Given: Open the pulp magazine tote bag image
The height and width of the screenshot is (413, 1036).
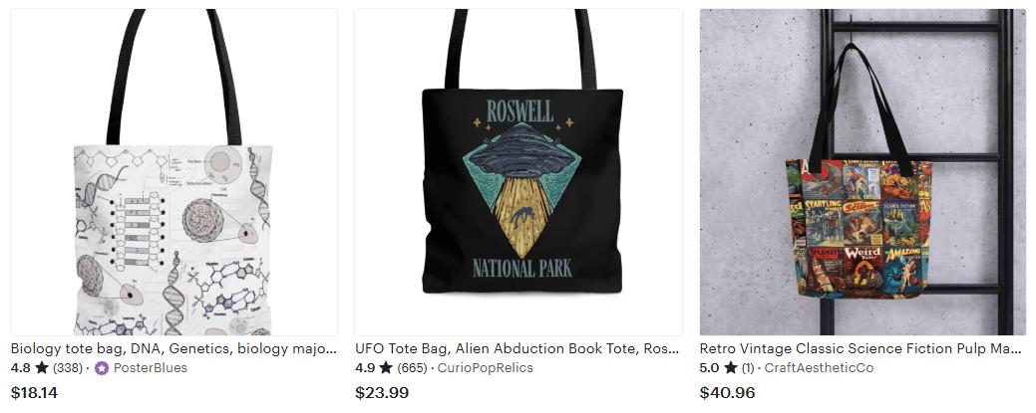Looking at the screenshot, I should (x=863, y=172).
